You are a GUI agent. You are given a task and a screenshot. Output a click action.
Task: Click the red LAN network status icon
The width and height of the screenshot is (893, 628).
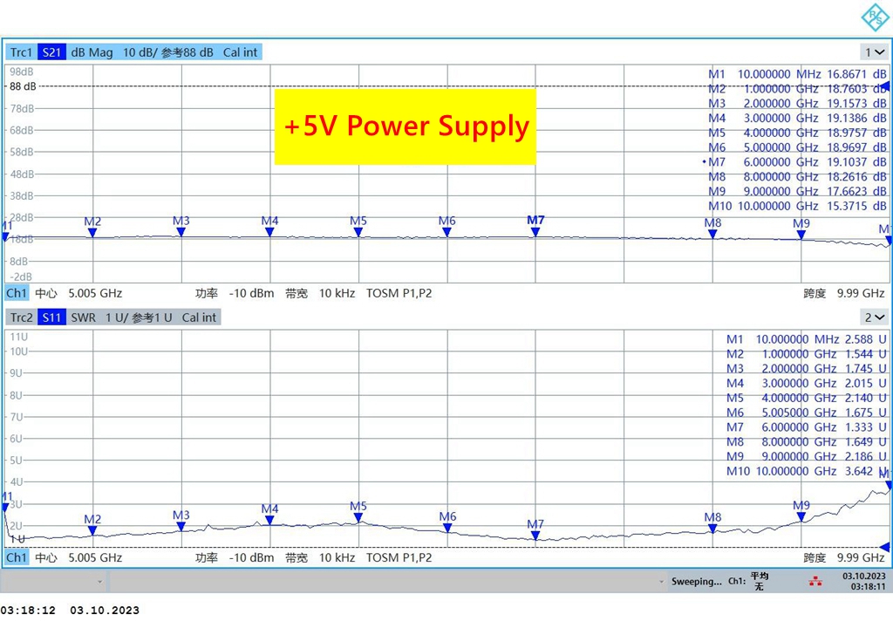tap(815, 581)
